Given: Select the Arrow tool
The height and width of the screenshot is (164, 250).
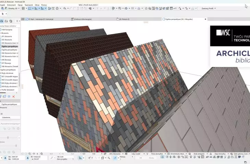Looking at the screenshot, I should point(3,14).
